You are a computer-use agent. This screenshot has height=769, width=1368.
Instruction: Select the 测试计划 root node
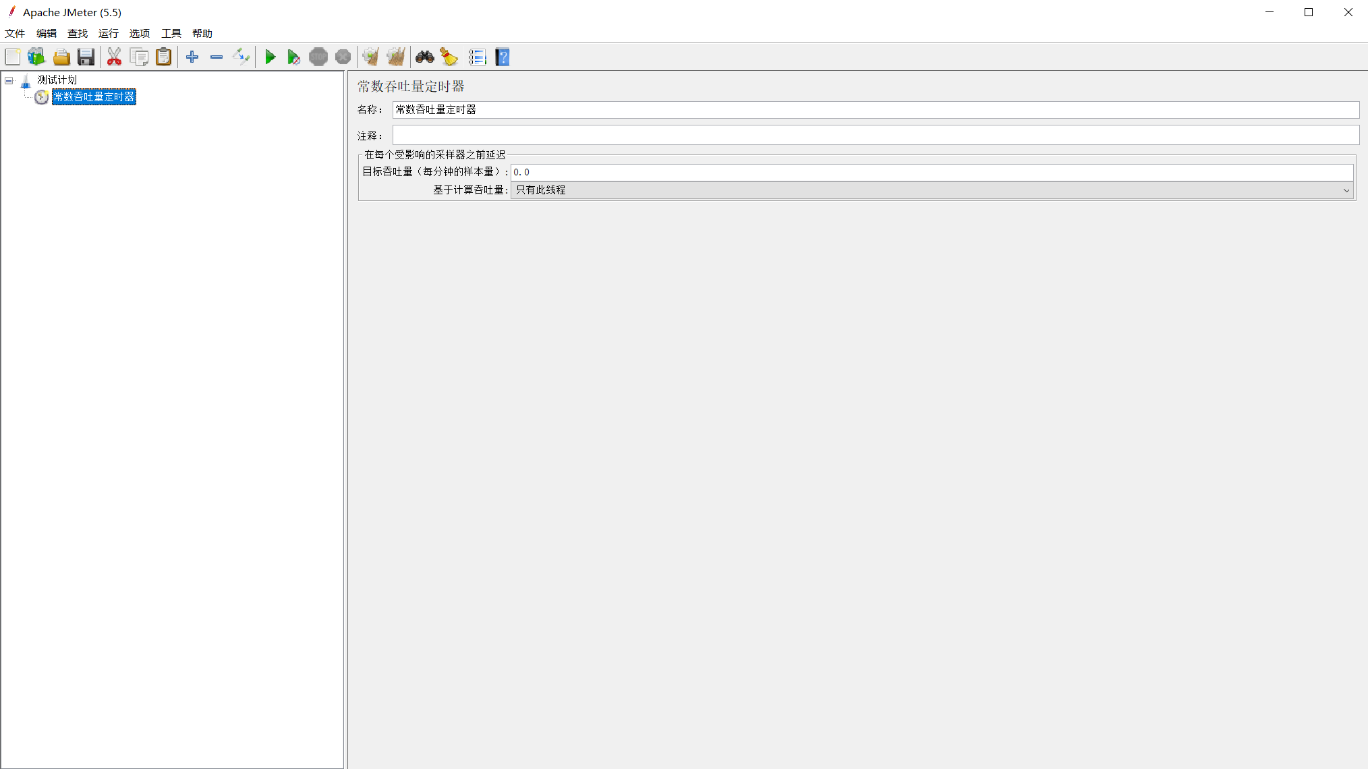(57, 80)
